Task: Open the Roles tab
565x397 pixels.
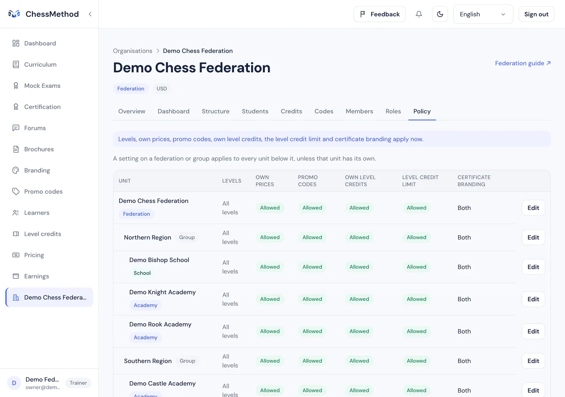Action: pos(393,111)
